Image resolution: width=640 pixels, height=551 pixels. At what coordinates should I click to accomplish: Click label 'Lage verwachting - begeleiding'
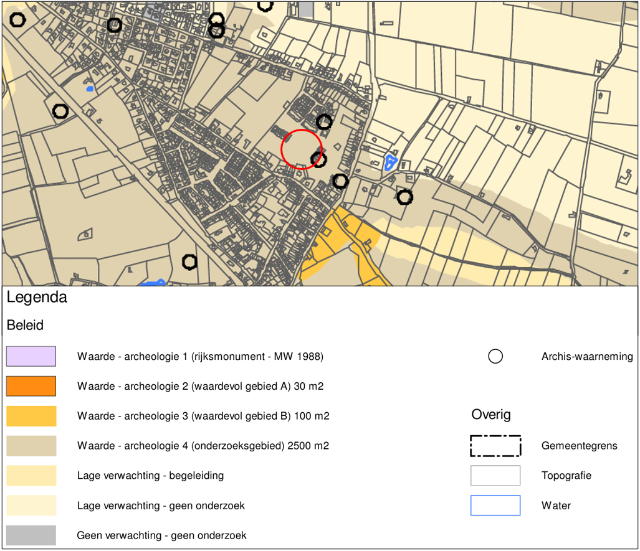tap(150, 476)
